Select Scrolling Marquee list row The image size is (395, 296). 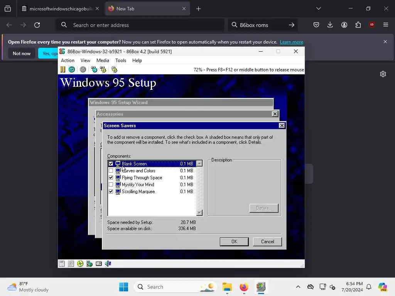tap(152, 191)
